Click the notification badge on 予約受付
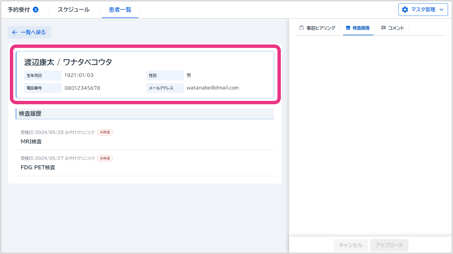This screenshot has height=254, width=453. tap(36, 10)
